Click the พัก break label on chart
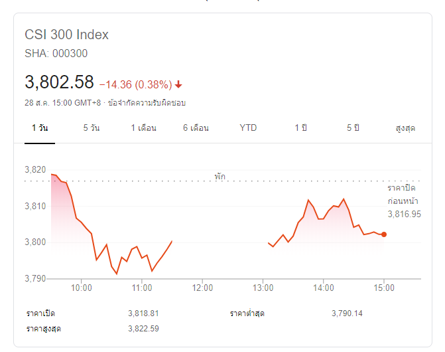Image resolution: width=445 pixels, height=352 pixels. 220,177
